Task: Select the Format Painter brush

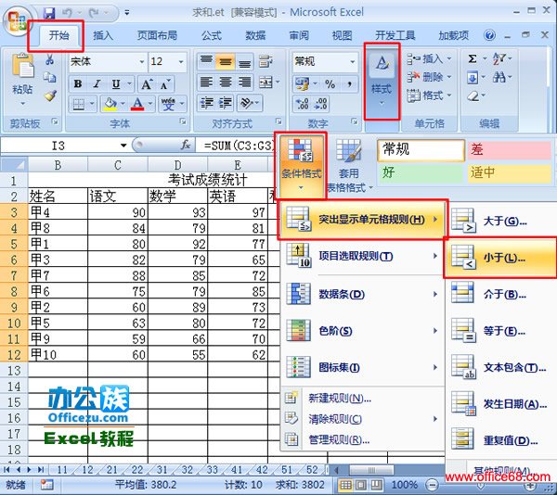Action: [x=50, y=95]
